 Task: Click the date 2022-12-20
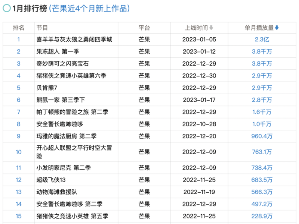pyautogui.click(x=199, y=136)
